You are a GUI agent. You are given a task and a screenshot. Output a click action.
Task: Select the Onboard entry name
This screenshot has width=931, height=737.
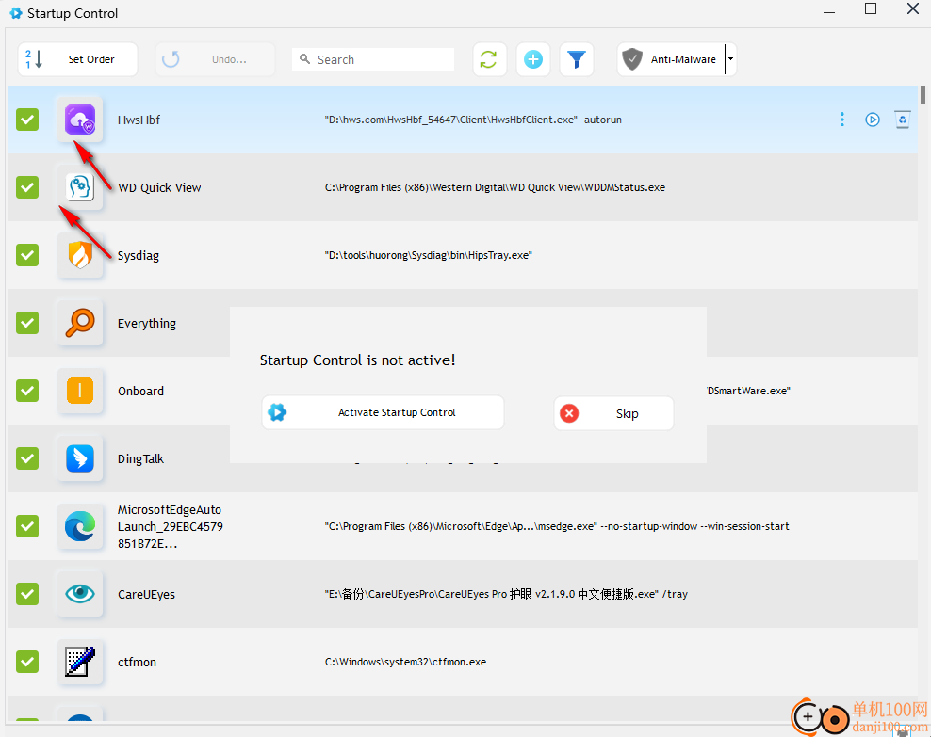pos(140,392)
